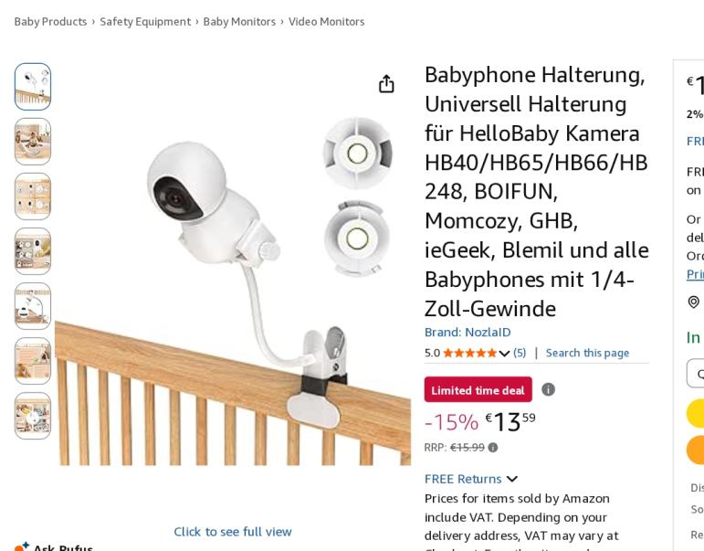Select the first crib-mount product thumbnail

(33, 87)
